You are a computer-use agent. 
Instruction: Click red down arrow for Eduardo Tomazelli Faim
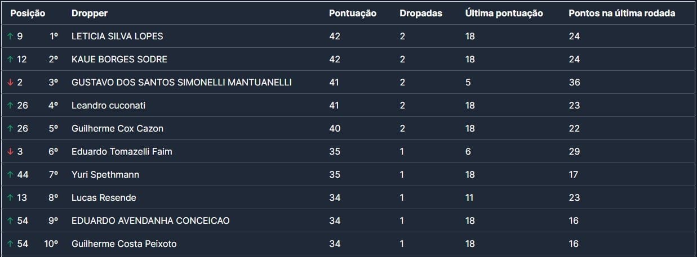coord(10,151)
